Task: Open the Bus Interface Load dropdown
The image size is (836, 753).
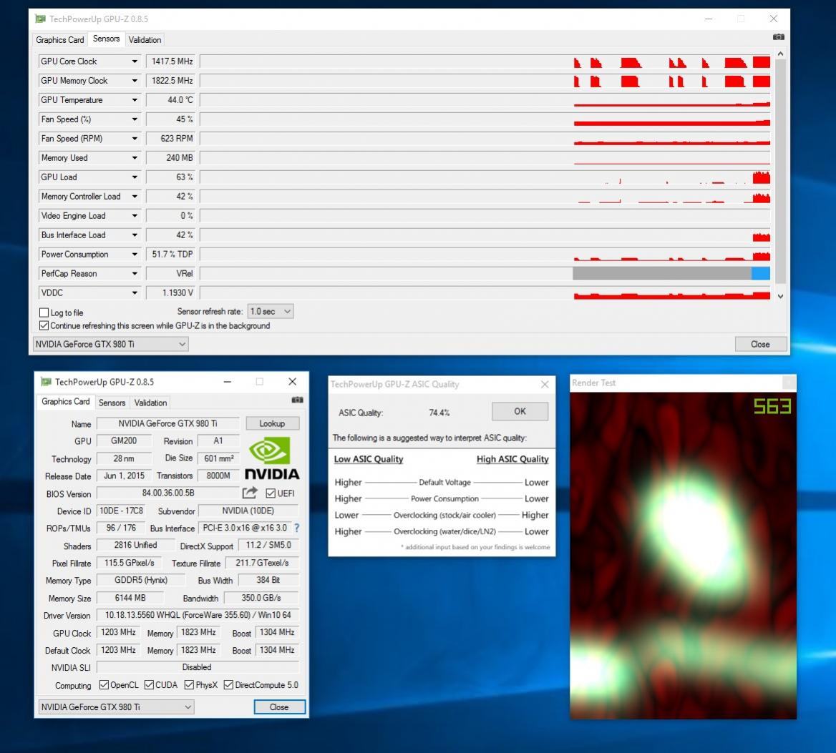Action: click(135, 235)
